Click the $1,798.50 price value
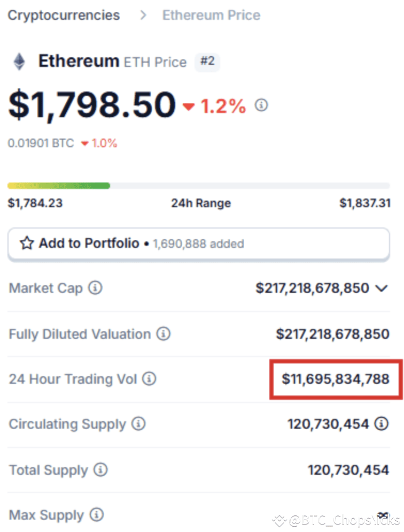Image resolution: width=404 pixels, height=532 pixels. coord(91,105)
